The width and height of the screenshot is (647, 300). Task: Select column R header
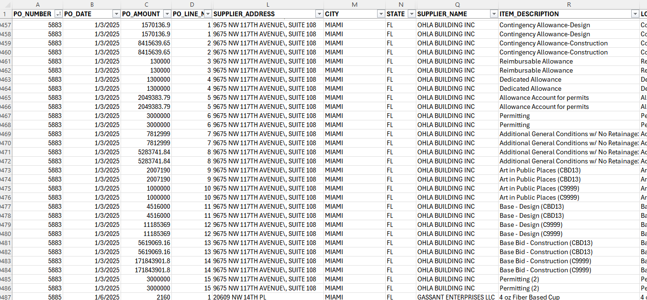point(569,4)
